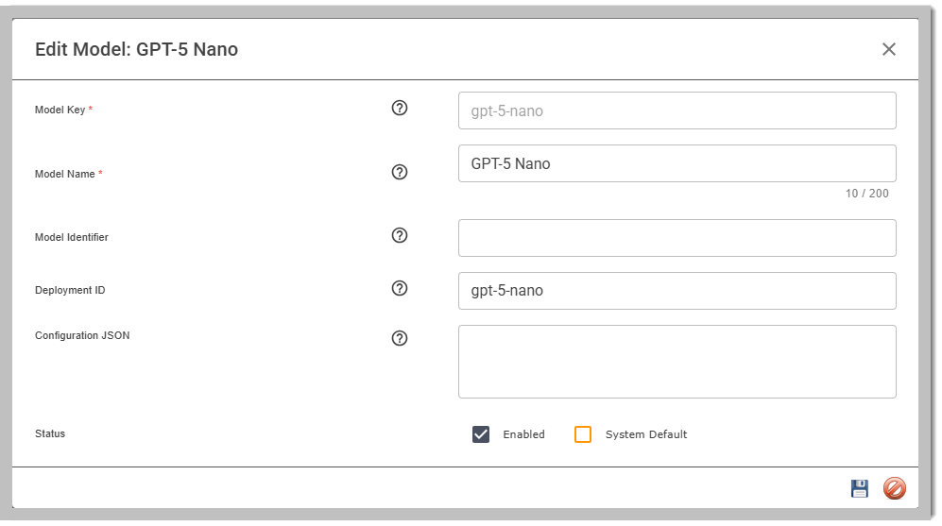Click the Enabled label text
Viewport: 942px width, 526px height.
pos(523,434)
